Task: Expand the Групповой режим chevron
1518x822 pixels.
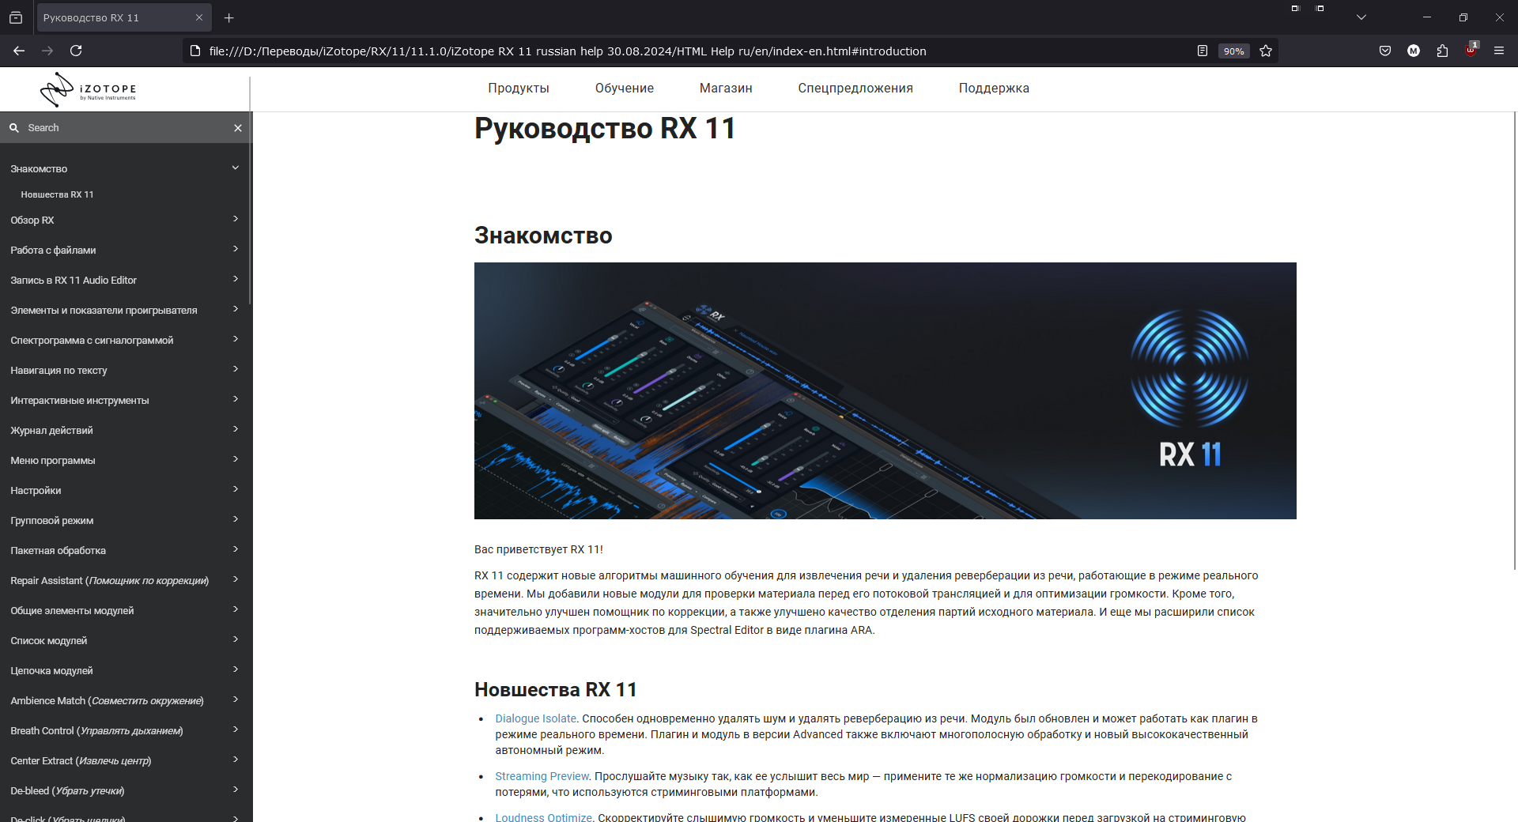Action: [x=236, y=519]
